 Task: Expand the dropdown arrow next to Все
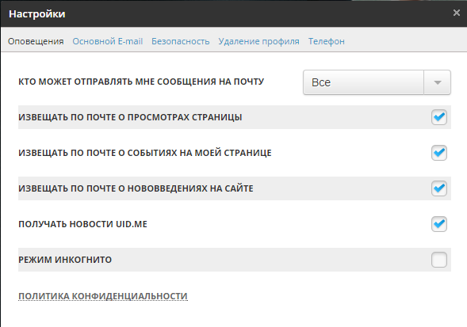(437, 82)
